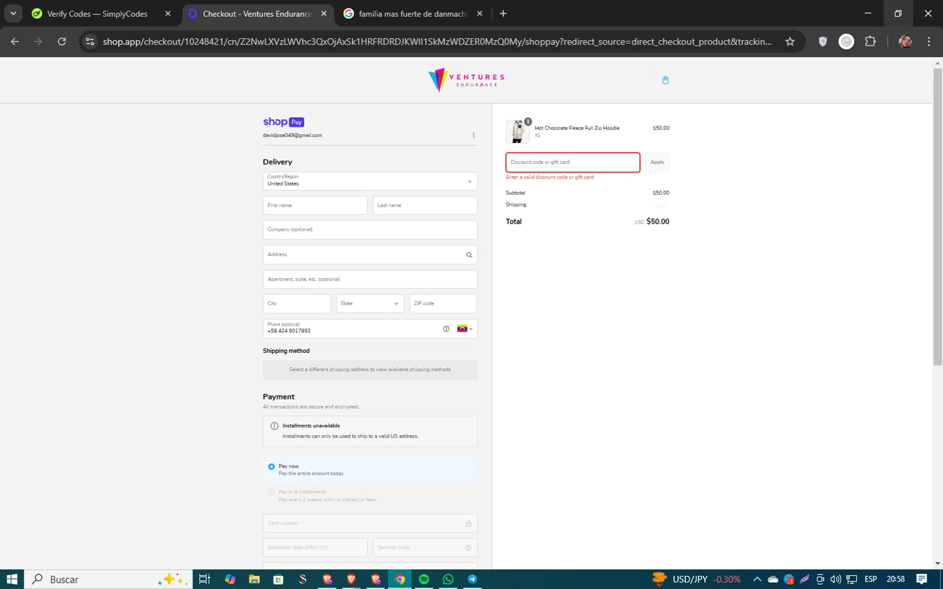The image size is (943, 589).
Task: Select Pay in 4 installments option
Action: coord(272,492)
